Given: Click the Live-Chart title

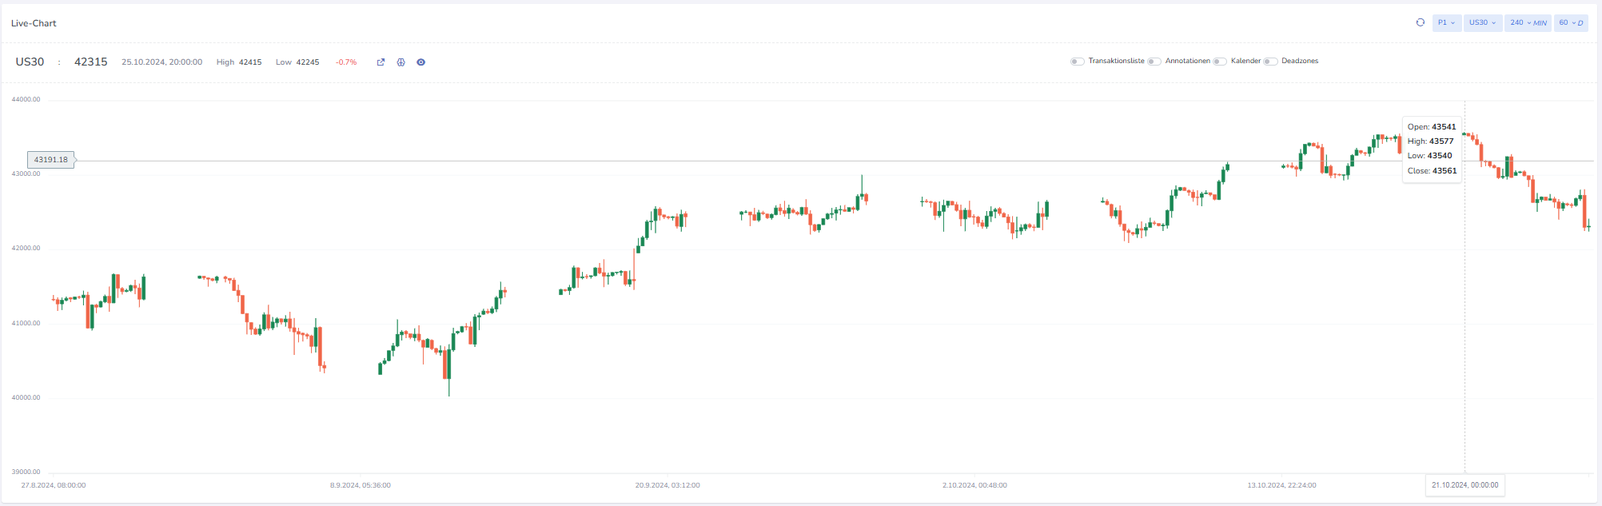Looking at the screenshot, I should tap(34, 23).
